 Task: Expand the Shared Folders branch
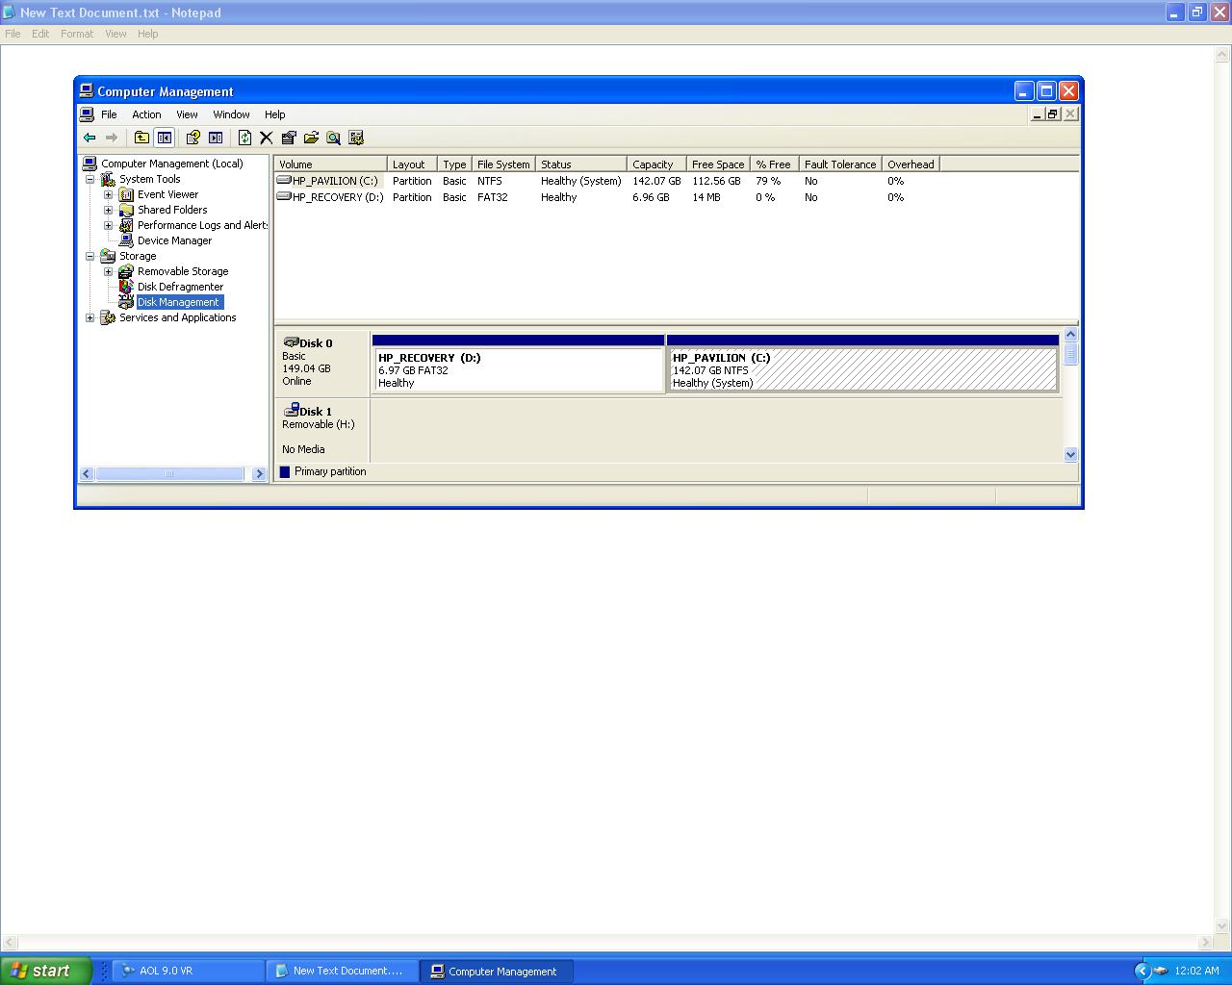pyautogui.click(x=109, y=210)
